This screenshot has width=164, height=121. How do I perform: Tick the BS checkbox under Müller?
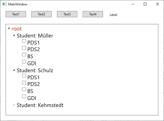pos(24,55)
